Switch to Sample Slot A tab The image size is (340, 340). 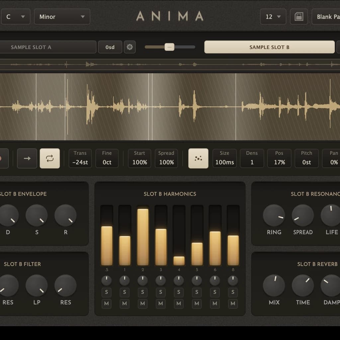(x=48, y=47)
